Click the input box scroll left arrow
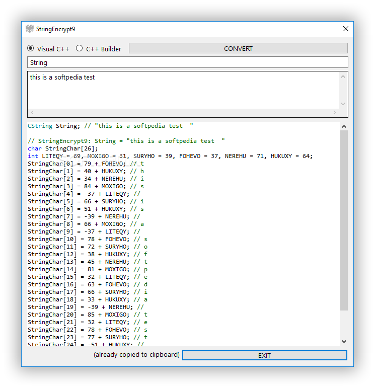This screenshot has height=388, width=375. pos(32,112)
